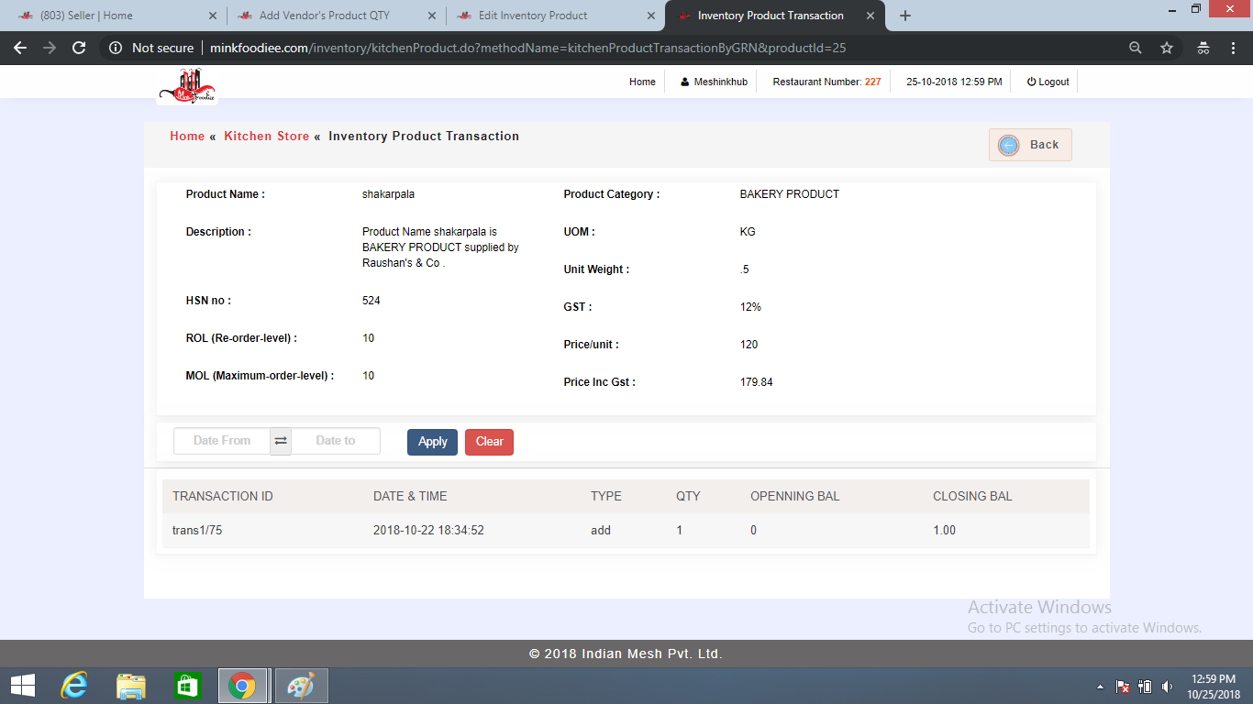Image resolution: width=1253 pixels, height=704 pixels.
Task: Clear the date filter
Action: pyautogui.click(x=490, y=442)
